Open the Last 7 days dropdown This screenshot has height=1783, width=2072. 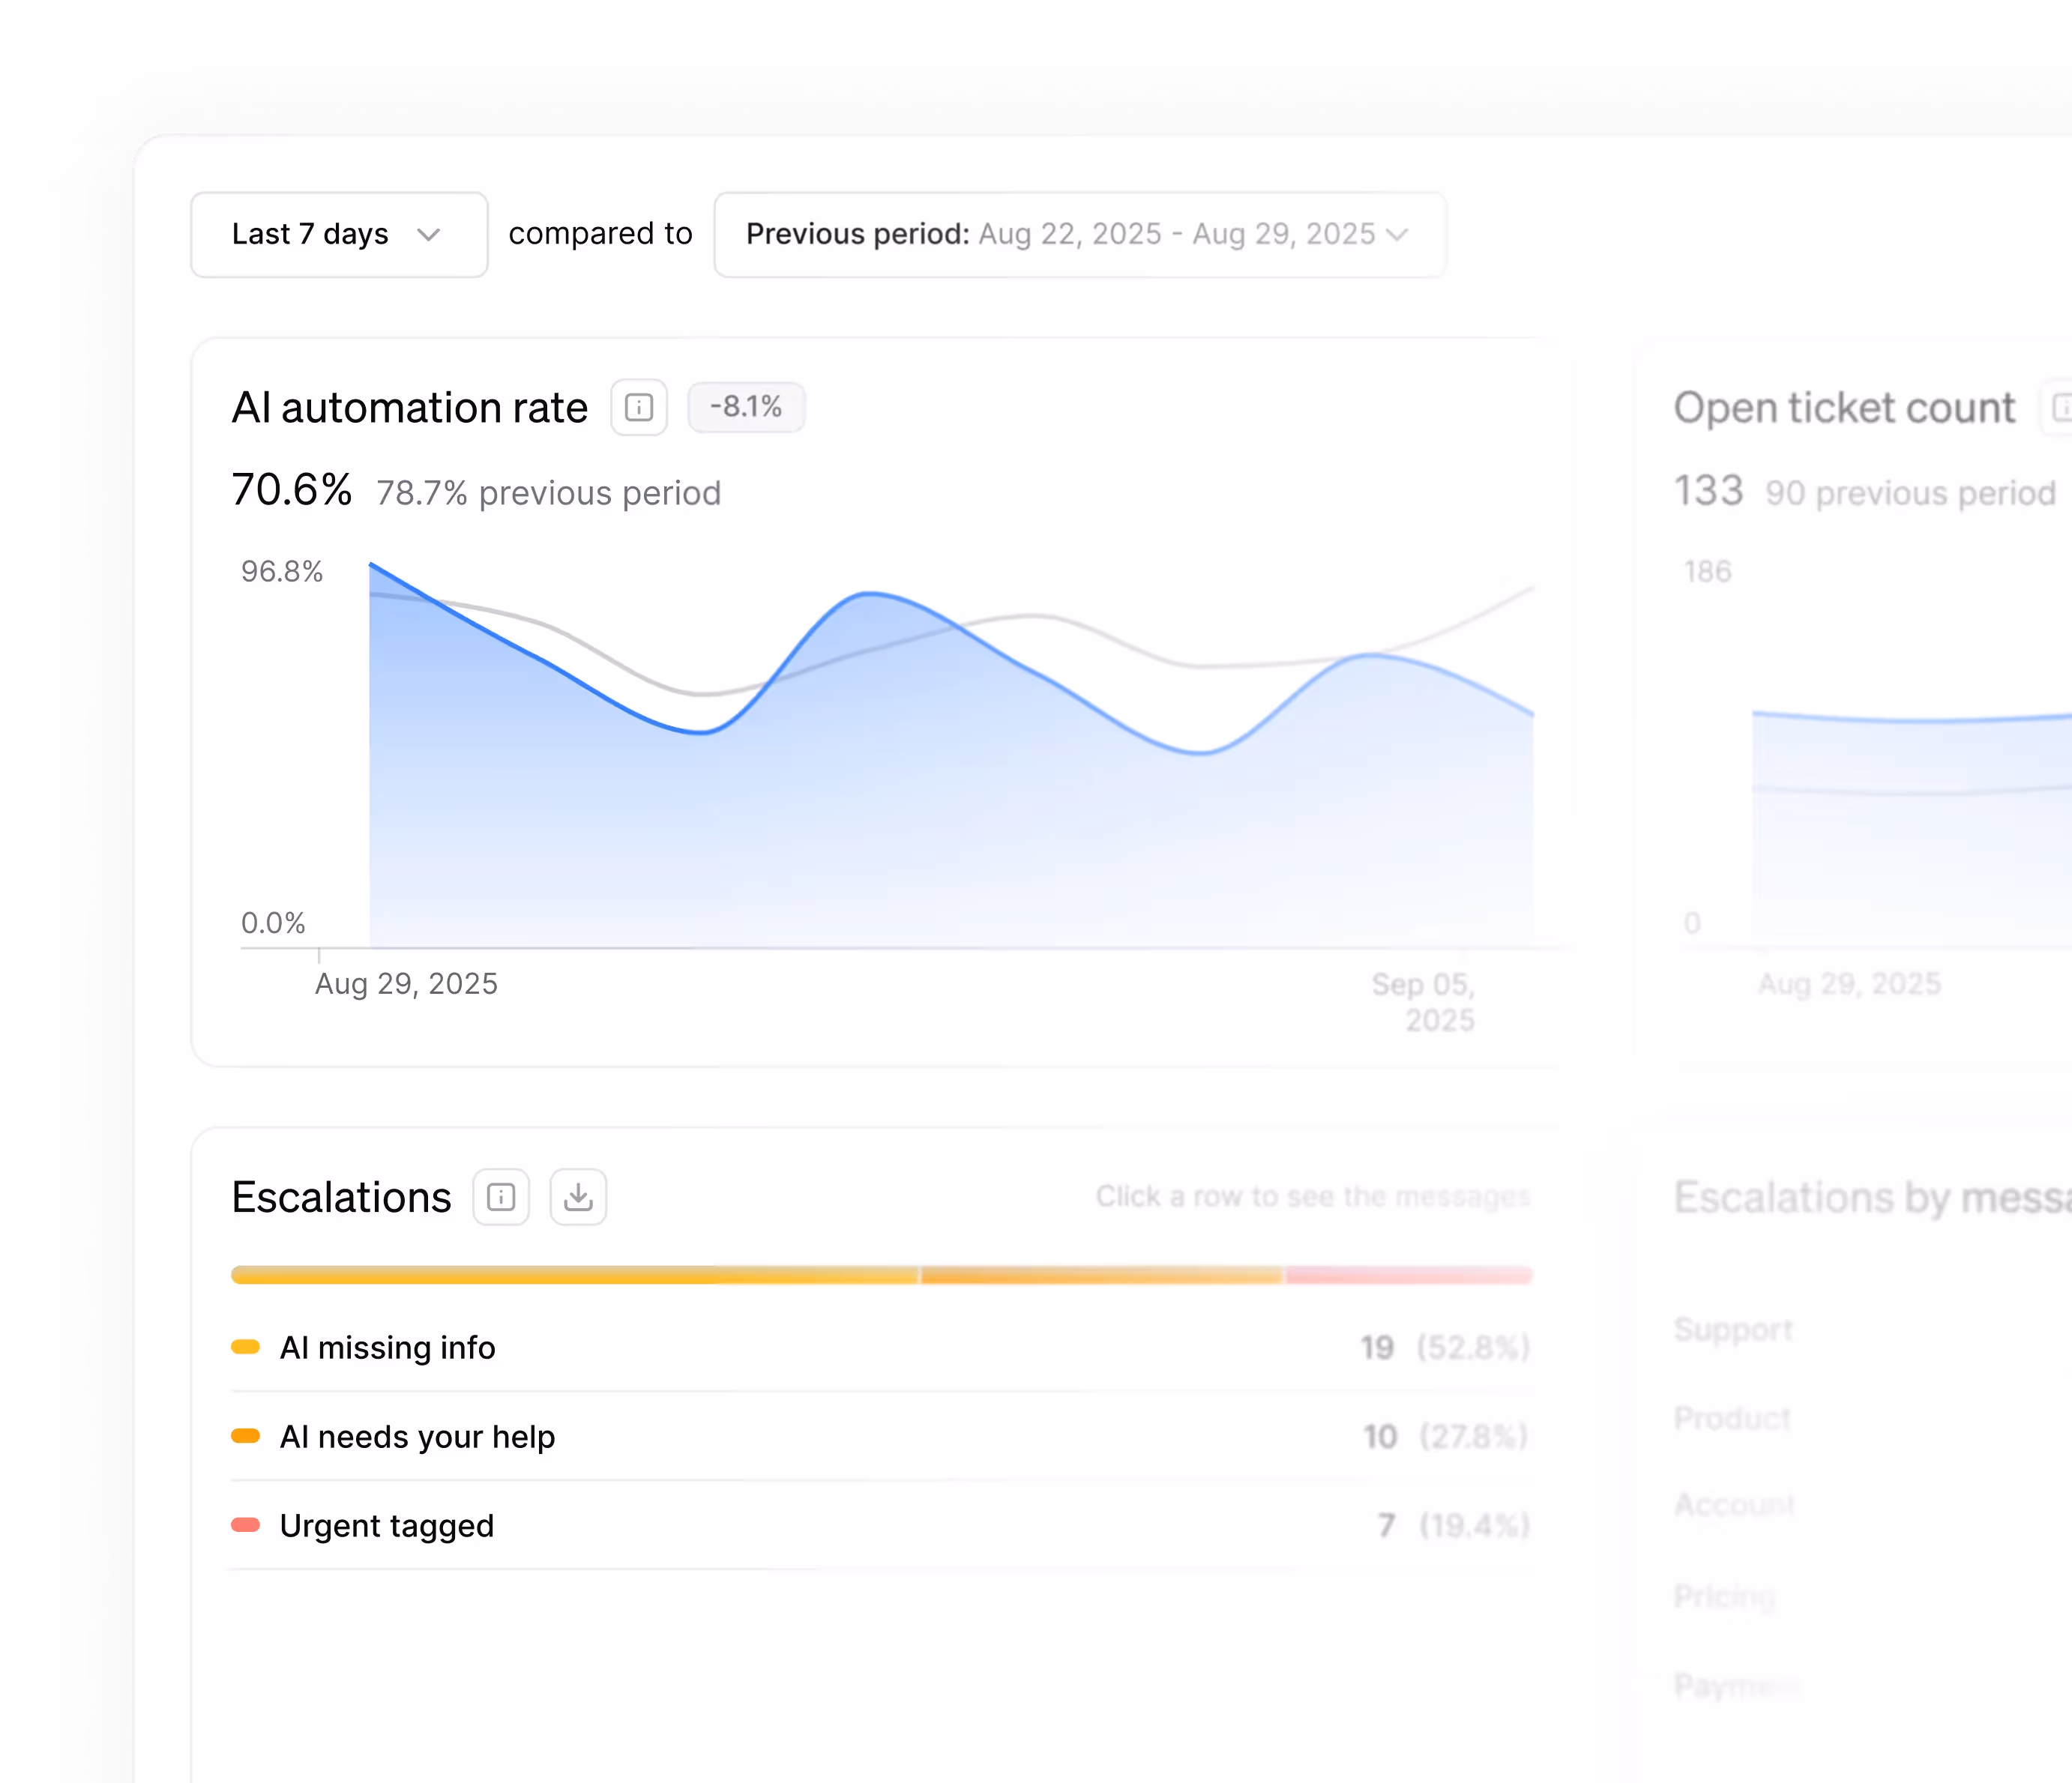338,234
